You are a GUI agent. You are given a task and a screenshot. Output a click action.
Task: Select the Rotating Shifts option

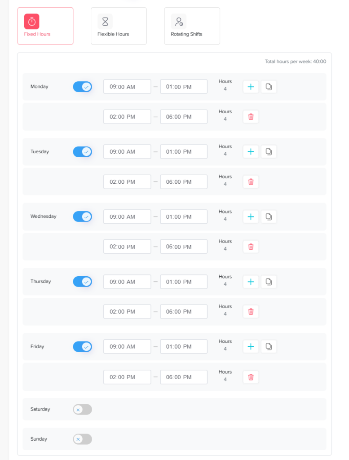pyautogui.click(x=192, y=26)
